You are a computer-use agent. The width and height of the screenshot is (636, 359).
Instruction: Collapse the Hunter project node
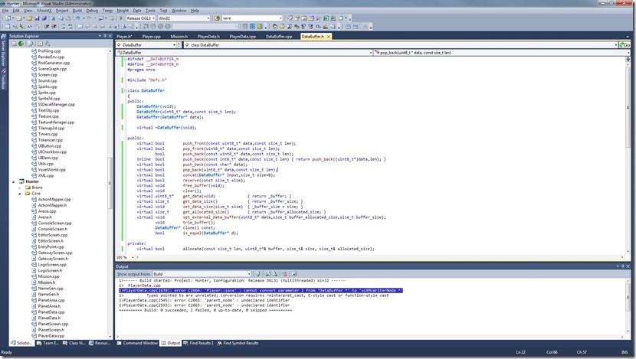[x=14, y=182]
